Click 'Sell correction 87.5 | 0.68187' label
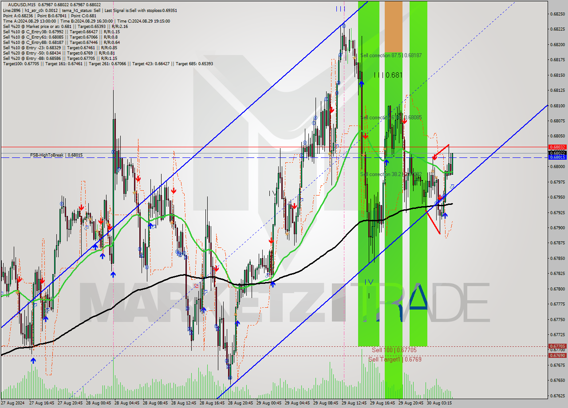This screenshot has width=568, height=408. coord(391,55)
